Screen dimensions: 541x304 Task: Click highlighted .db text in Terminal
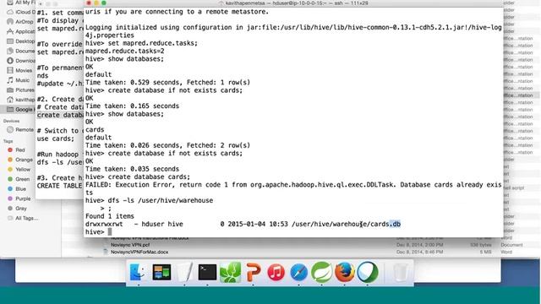[395, 224]
